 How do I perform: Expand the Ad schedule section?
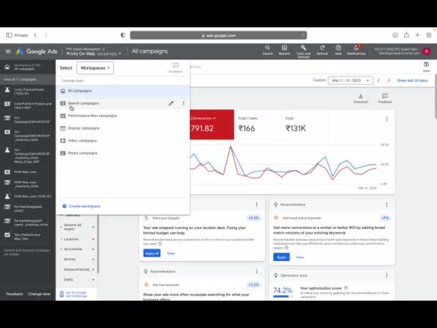(x=78, y=249)
